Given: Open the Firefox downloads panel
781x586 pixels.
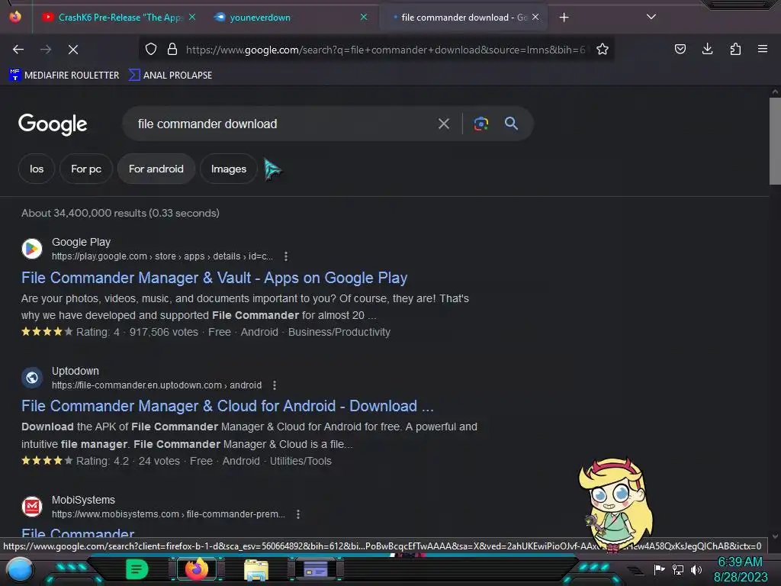Looking at the screenshot, I should [707, 49].
